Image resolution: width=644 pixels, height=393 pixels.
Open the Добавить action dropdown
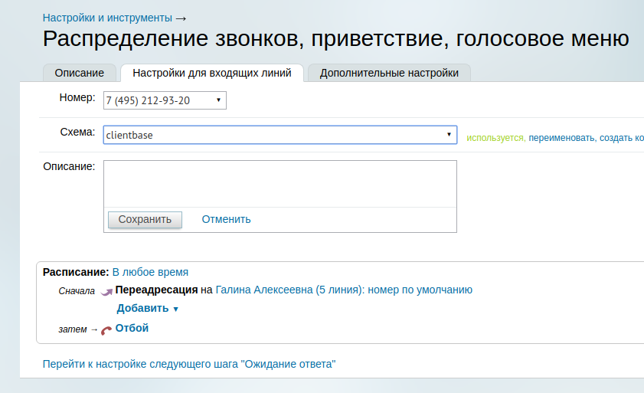[x=147, y=309]
